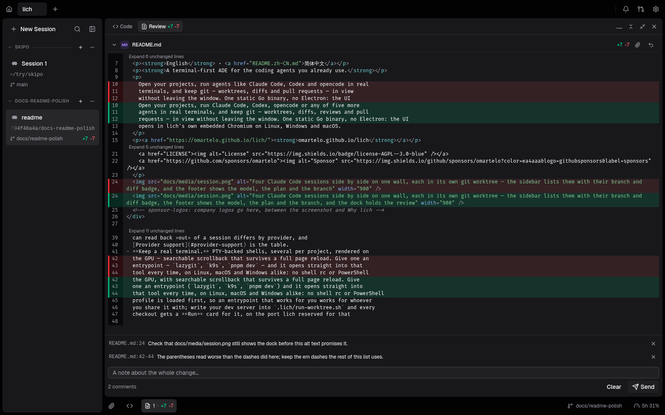
Task: Click the main branch label under Session 1
Action: click(x=19, y=85)
